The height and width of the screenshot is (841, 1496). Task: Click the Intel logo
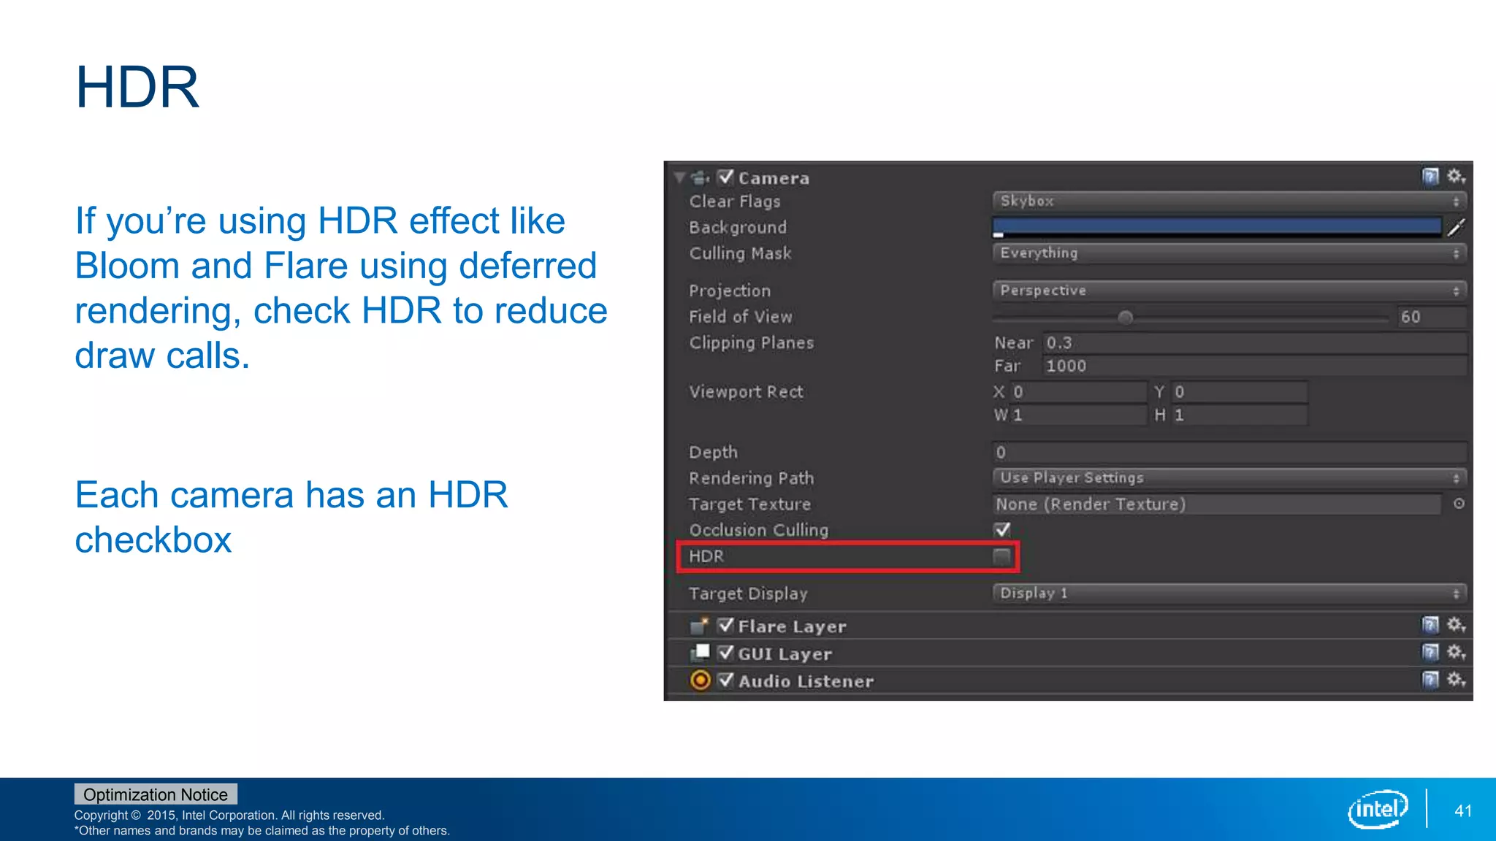click(x=1377, y=809)
